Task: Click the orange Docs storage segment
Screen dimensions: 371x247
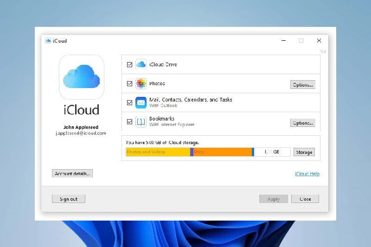Action: (223, 152)
